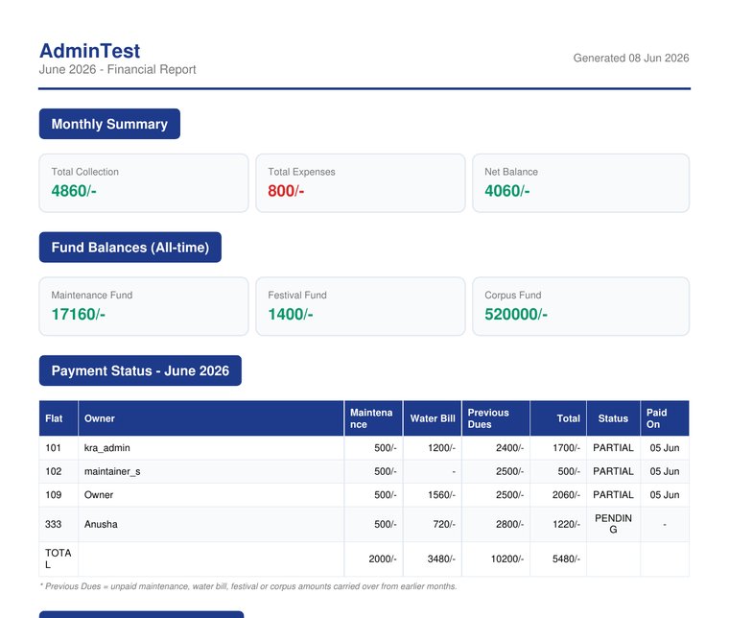Click the Total Collection label
The height and width of the screenshot is (618, 729).
pyautogui.click(x=85, y=172)
